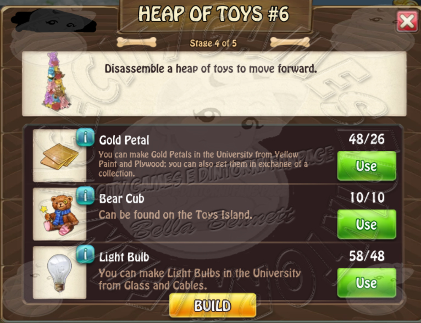
Task: Select the Bear Cub teddy picture
Action: pyautogui.click(x=59, y=214)
